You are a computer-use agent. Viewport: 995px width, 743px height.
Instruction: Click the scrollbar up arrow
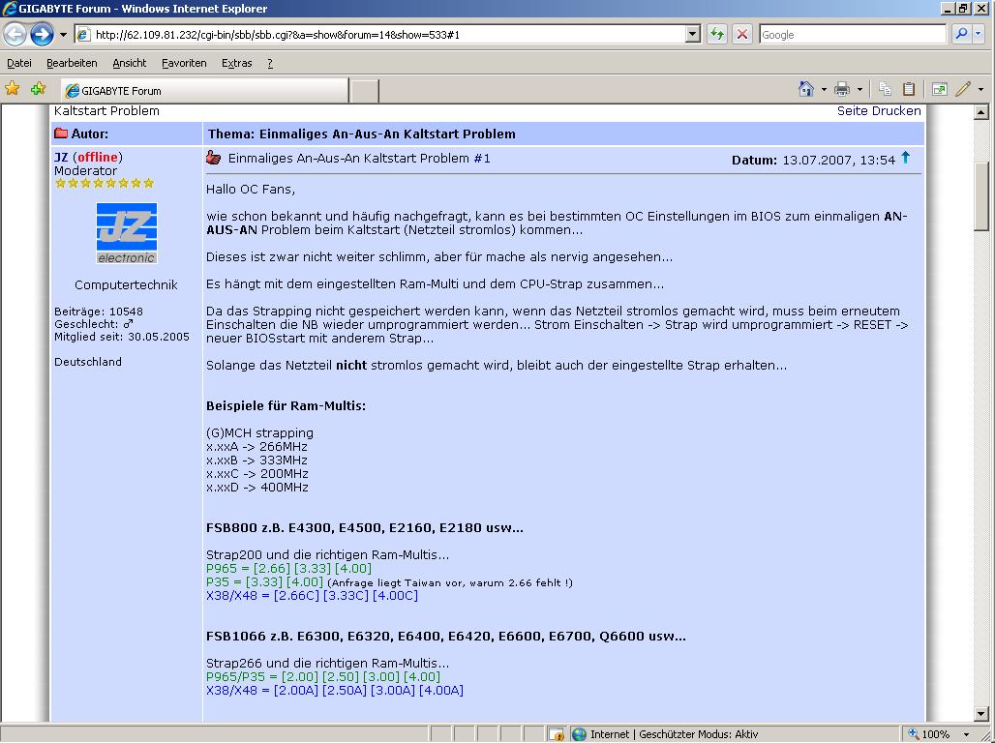981,112
